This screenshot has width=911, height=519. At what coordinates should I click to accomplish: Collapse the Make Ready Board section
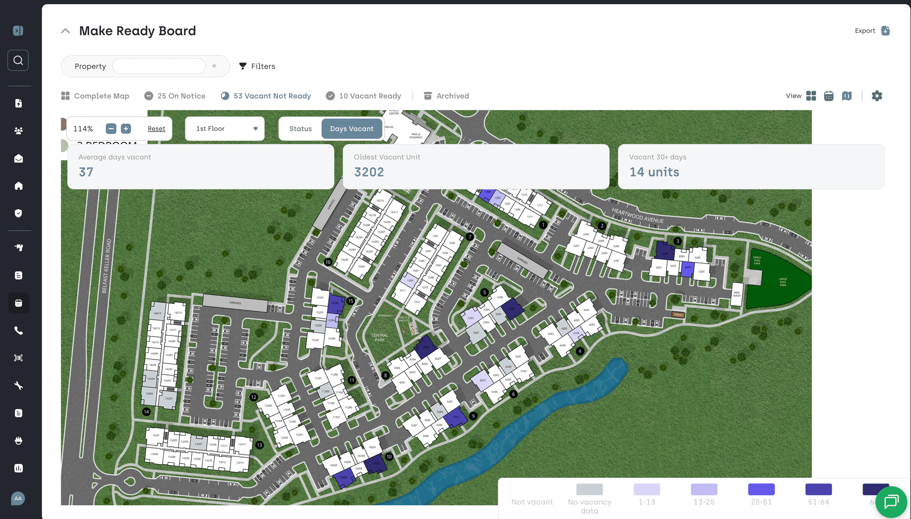pos(65,31)
